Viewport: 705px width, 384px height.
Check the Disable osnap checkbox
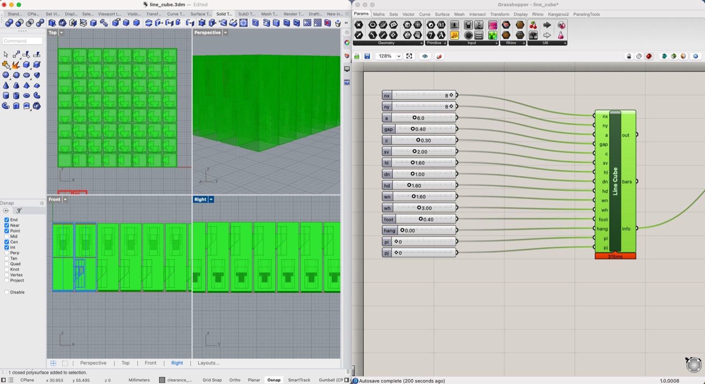click(x=7, y=292)
